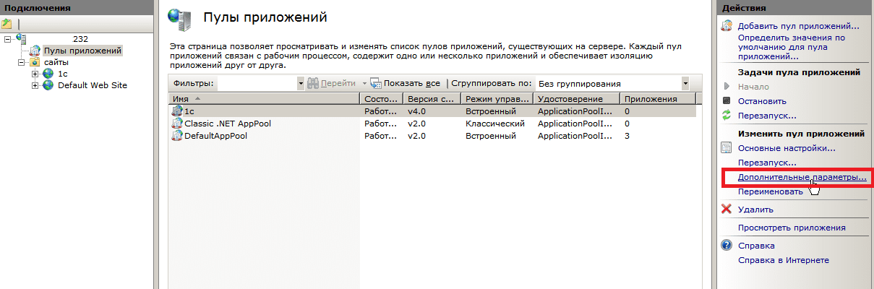Click in the Фильтры input field
874x289 pixels.
[x=257, y=83]
